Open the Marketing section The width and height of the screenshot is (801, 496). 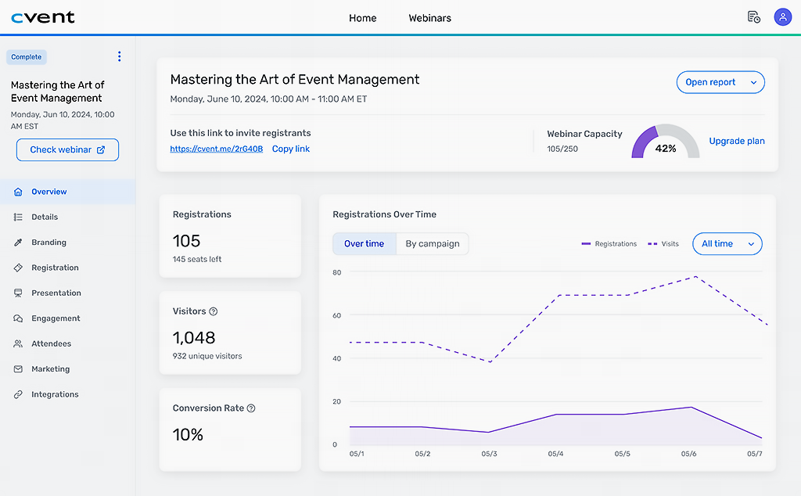click(68, 368)
